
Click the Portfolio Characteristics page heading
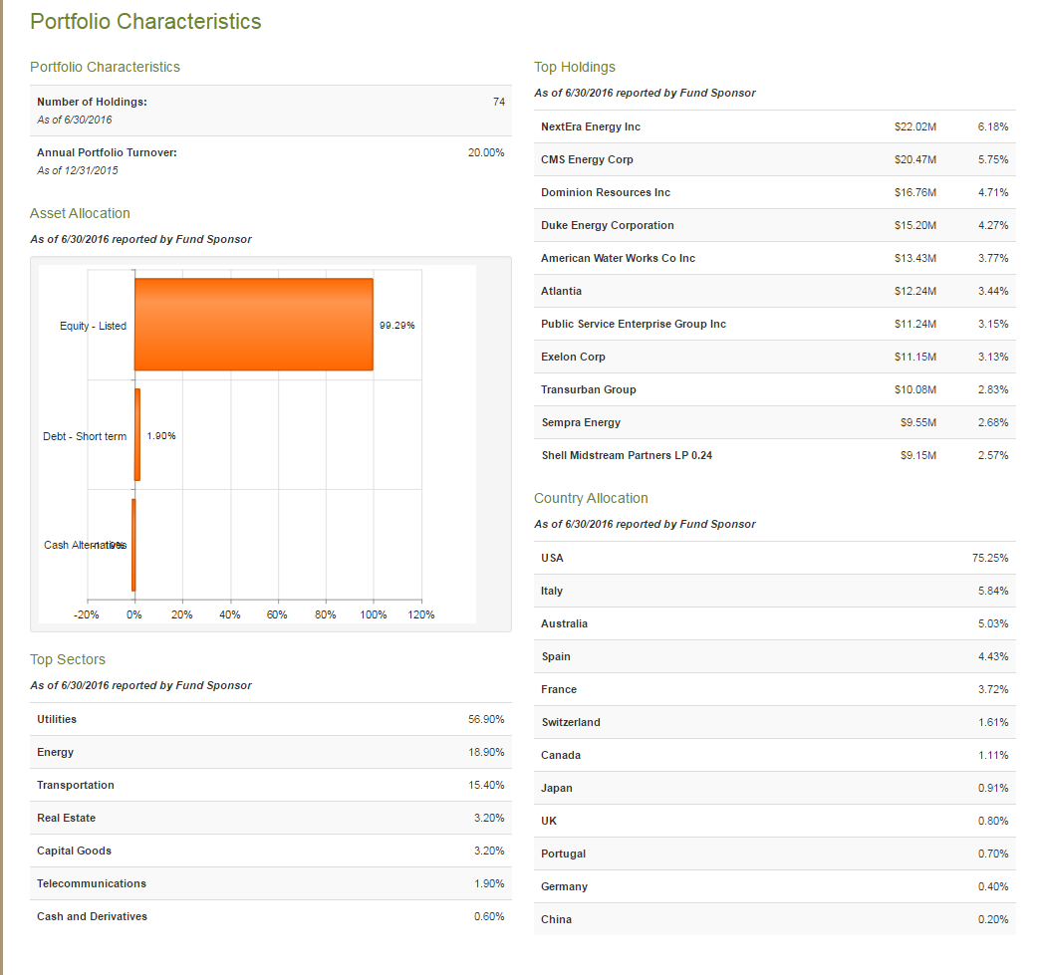tap(145, 21)
